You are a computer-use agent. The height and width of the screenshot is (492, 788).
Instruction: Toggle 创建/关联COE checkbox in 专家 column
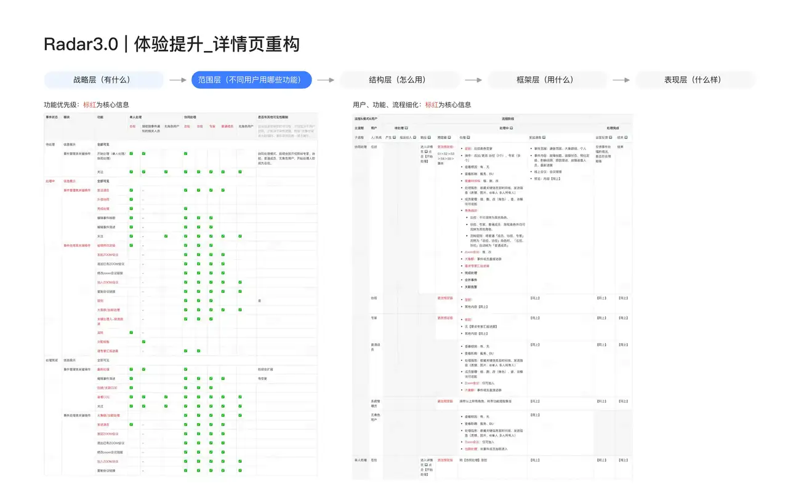point(211,387)
